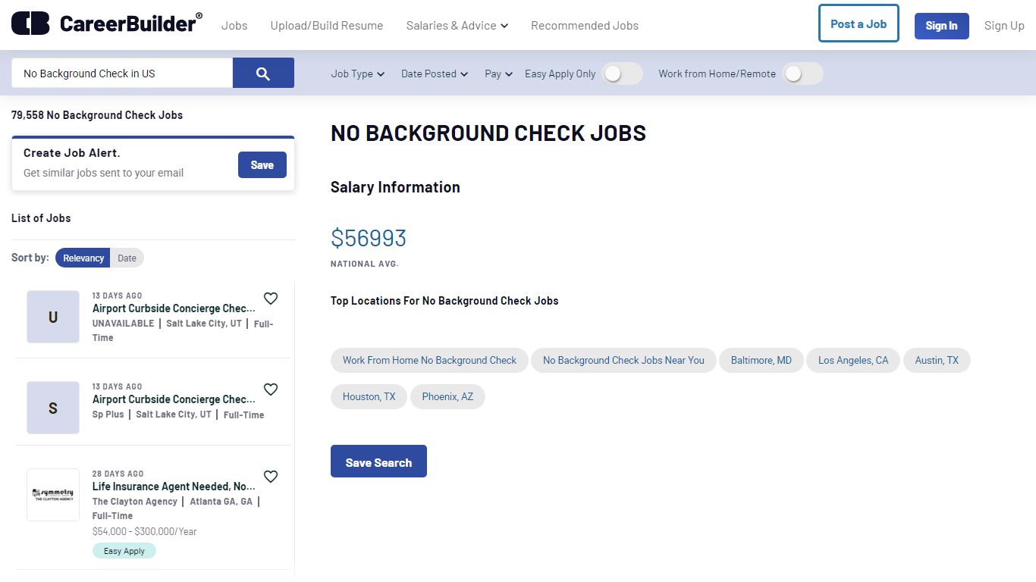
Task: Open Recommended Jobs in navigation
Action: point(585,25)
